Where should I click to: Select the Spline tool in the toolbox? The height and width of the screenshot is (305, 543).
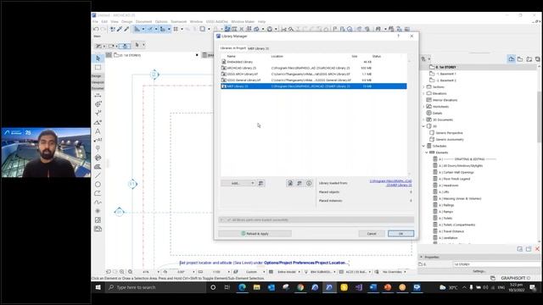tap(98, 202)
